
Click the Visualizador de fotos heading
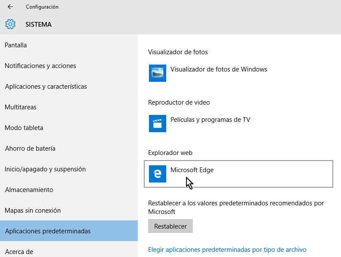[178, 52]
